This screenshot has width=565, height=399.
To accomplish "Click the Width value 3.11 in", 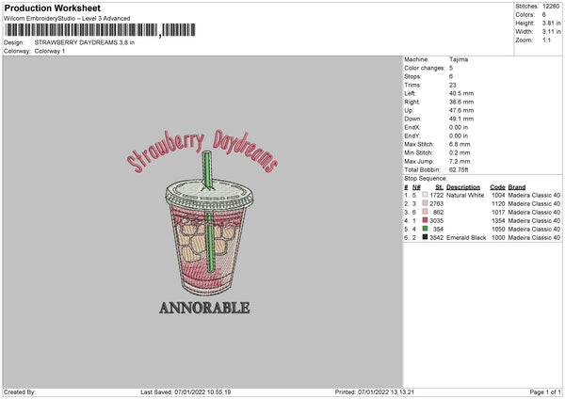I will [551, 32].
